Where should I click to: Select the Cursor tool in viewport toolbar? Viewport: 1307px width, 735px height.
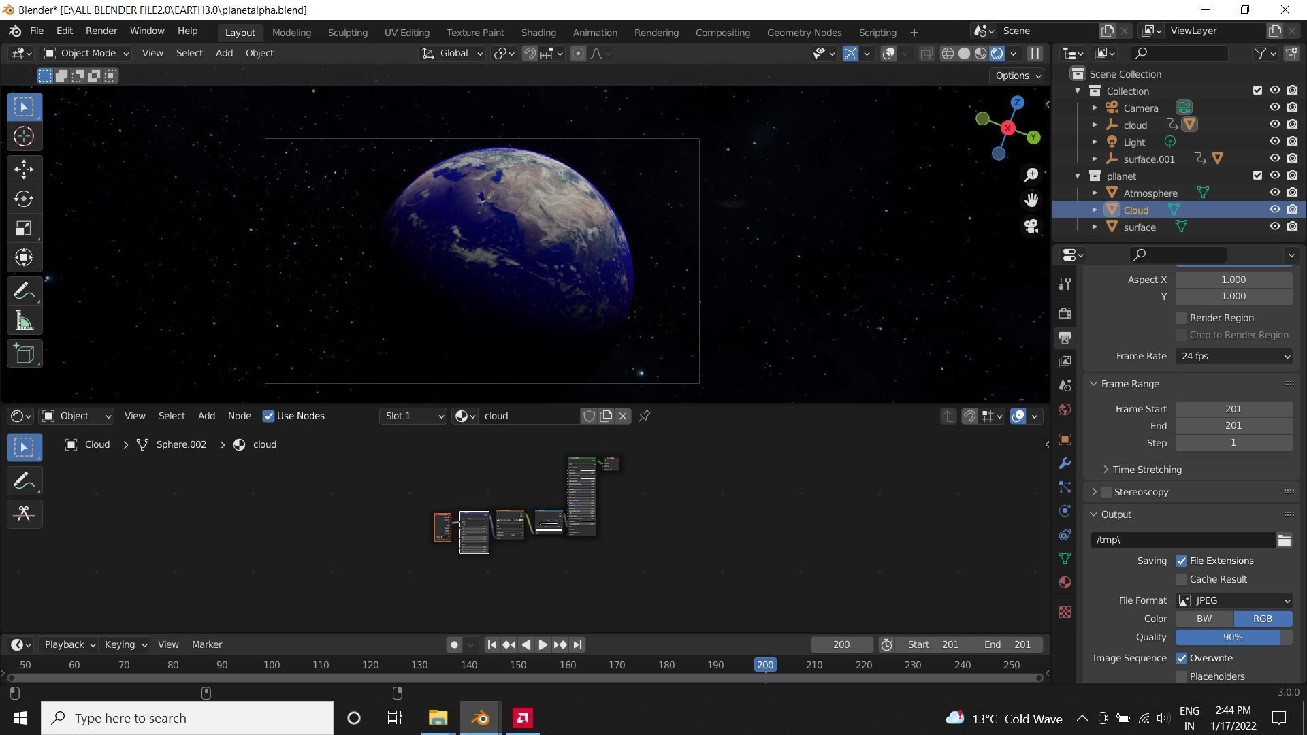[x=25, y=136]
